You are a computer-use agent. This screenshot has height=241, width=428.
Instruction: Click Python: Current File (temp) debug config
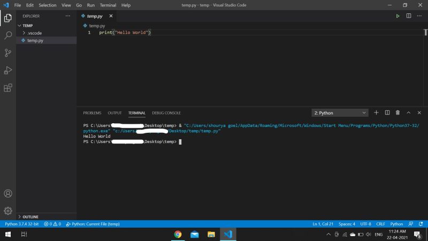pyautogui.click(x=93, y=224)
